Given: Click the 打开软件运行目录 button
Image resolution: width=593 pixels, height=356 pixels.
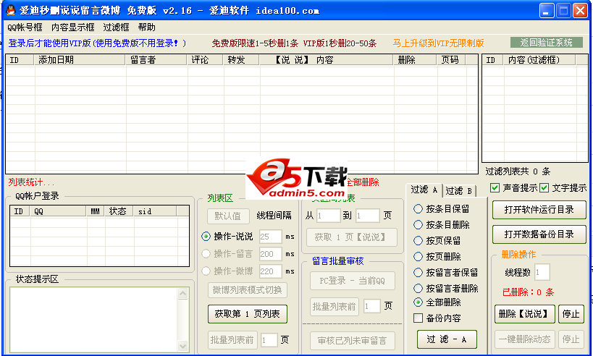Looking at the screenshot, I should (x=539, y=210).
